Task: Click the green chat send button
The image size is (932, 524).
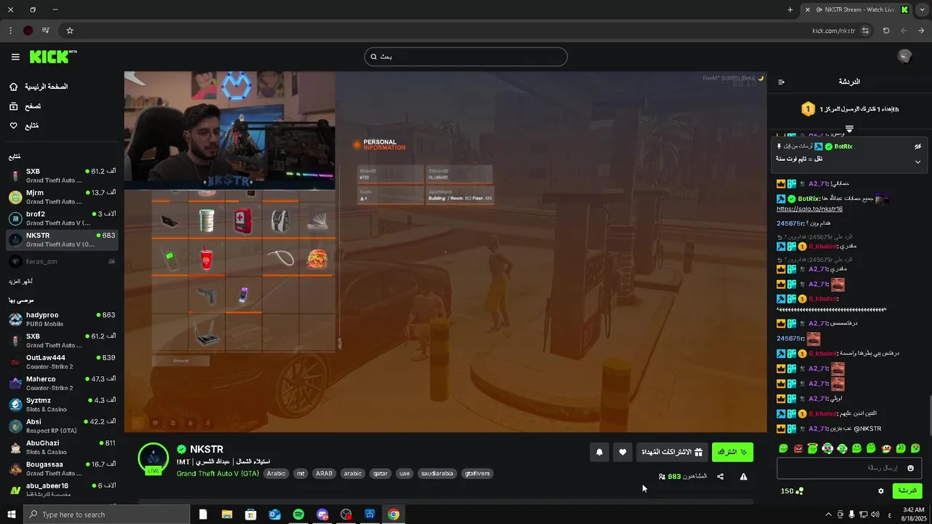Action: click(907, 491)
